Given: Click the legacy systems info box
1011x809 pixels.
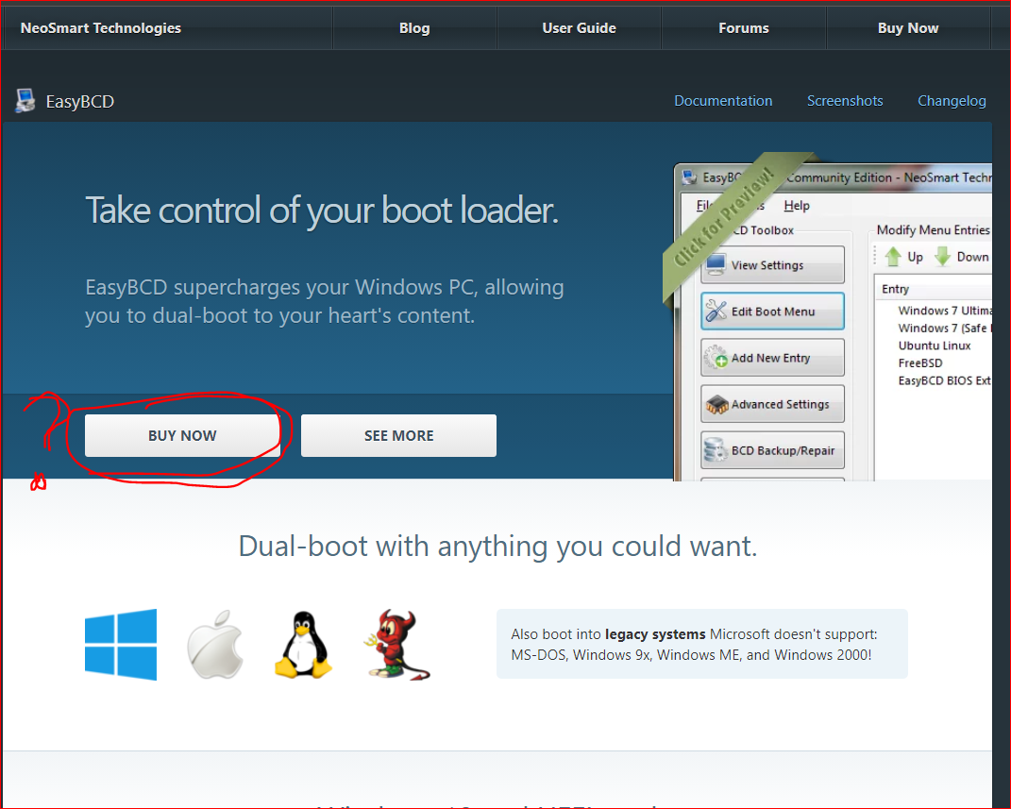Looking at the screenshot, I should tap(701, 644).
